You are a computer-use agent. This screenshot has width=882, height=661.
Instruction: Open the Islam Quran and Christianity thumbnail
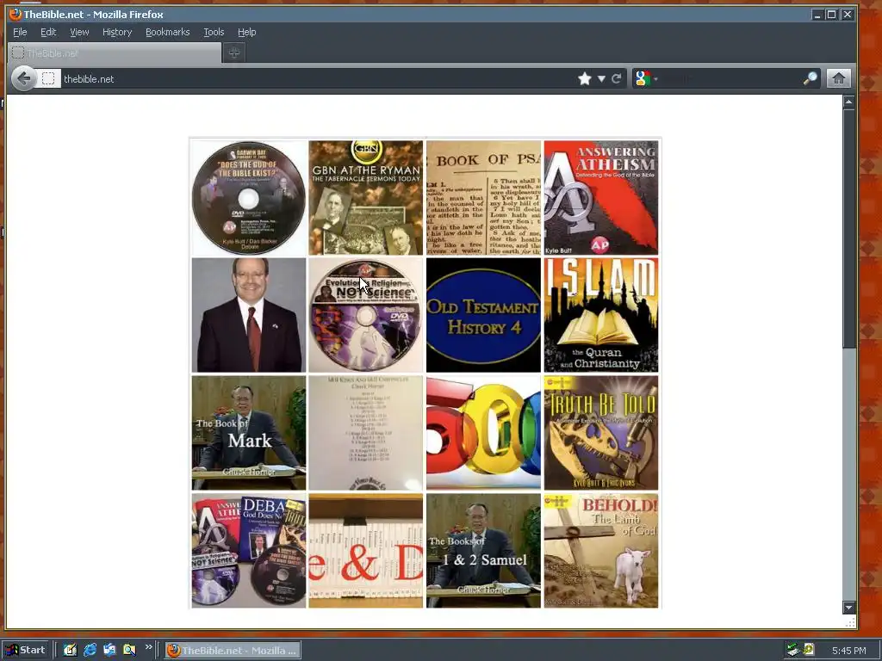click(600, 315)
